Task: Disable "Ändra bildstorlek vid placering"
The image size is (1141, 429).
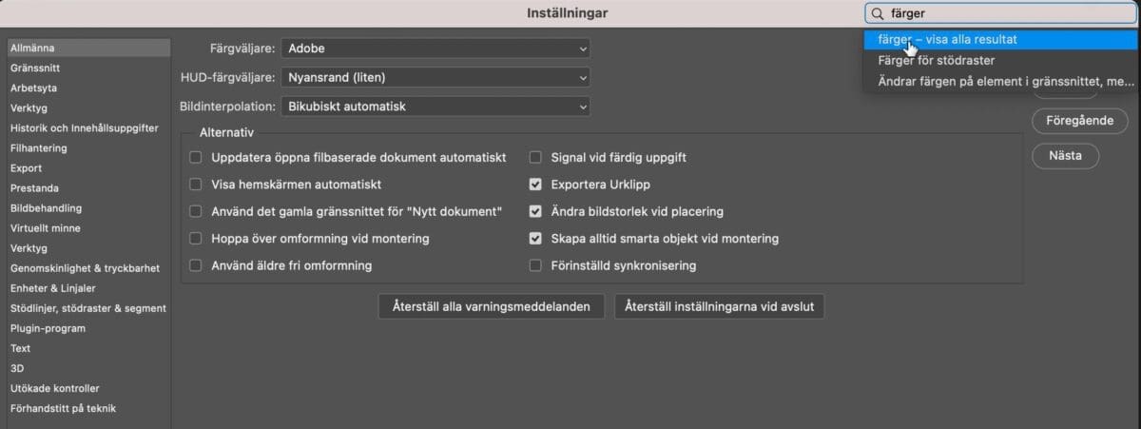Action: point(535,211)
